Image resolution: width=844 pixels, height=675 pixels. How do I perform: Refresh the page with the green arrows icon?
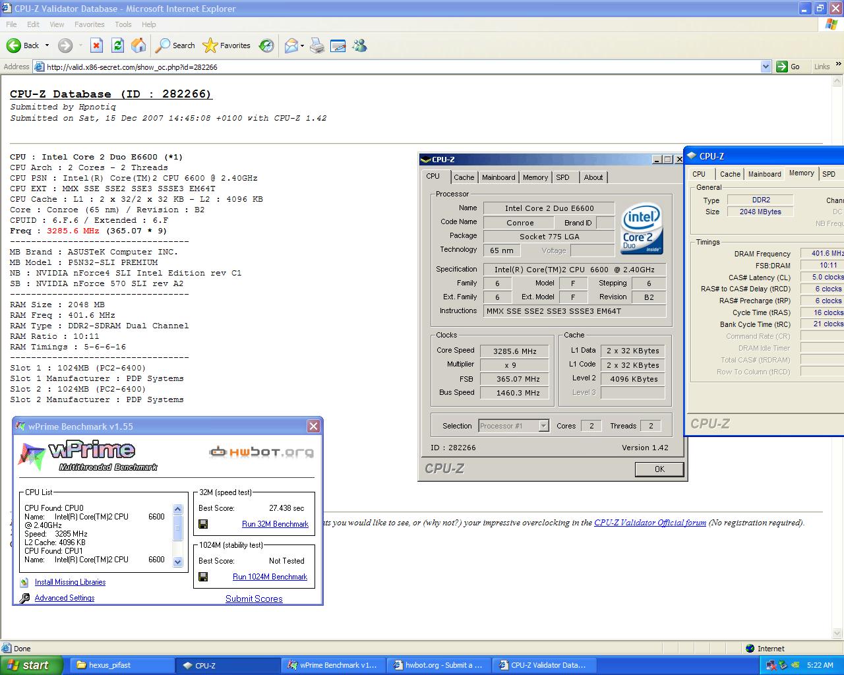pyautogui.click(x=117, y=45)
